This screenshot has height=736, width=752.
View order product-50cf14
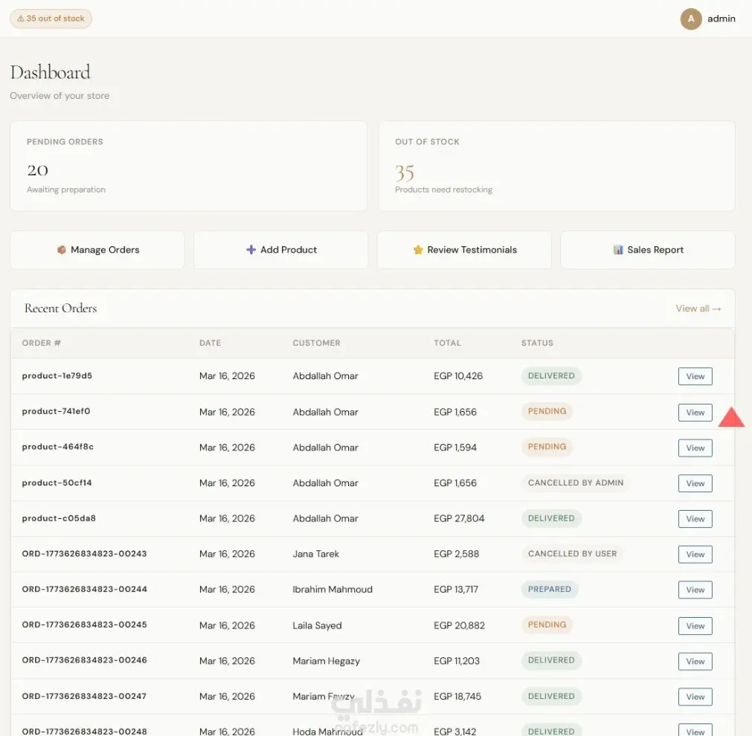tap(695, 483)
